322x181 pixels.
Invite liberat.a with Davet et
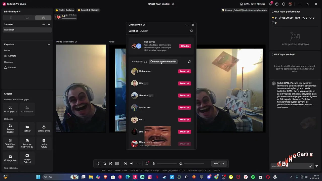[x=184, y=96]
